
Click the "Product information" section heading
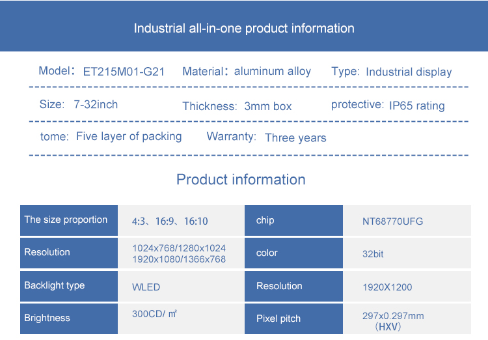pos(241,180)
